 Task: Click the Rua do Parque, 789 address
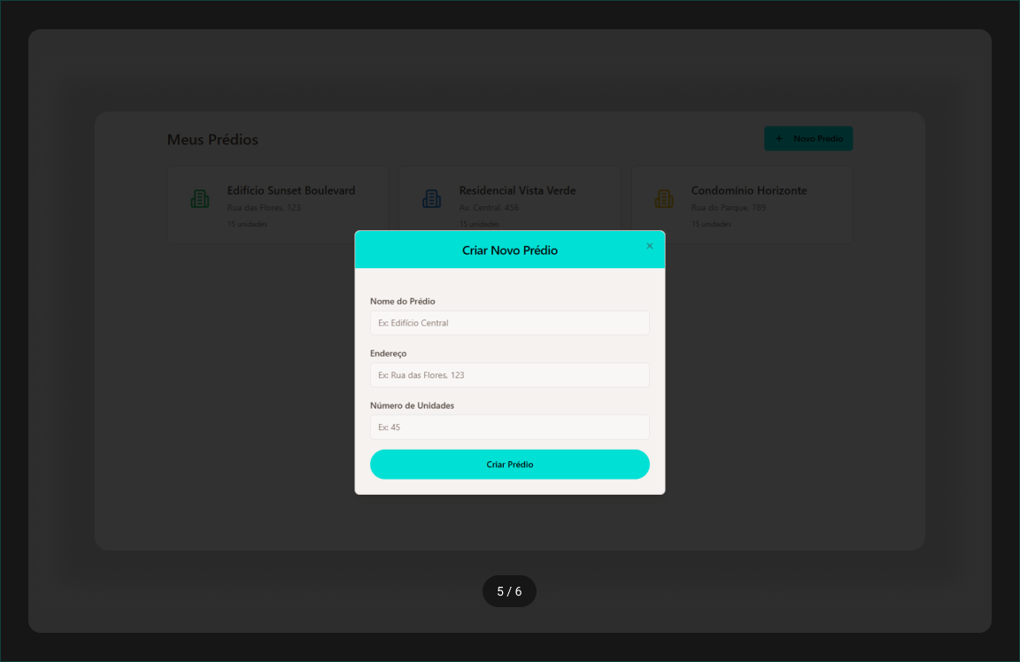coord(729,208)
